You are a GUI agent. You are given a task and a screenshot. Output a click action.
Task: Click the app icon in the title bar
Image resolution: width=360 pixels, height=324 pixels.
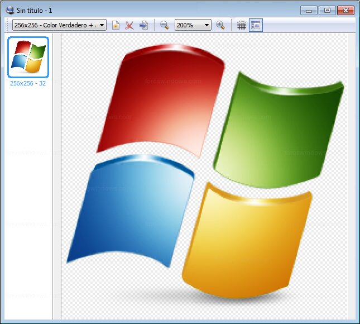click(10, 10)
